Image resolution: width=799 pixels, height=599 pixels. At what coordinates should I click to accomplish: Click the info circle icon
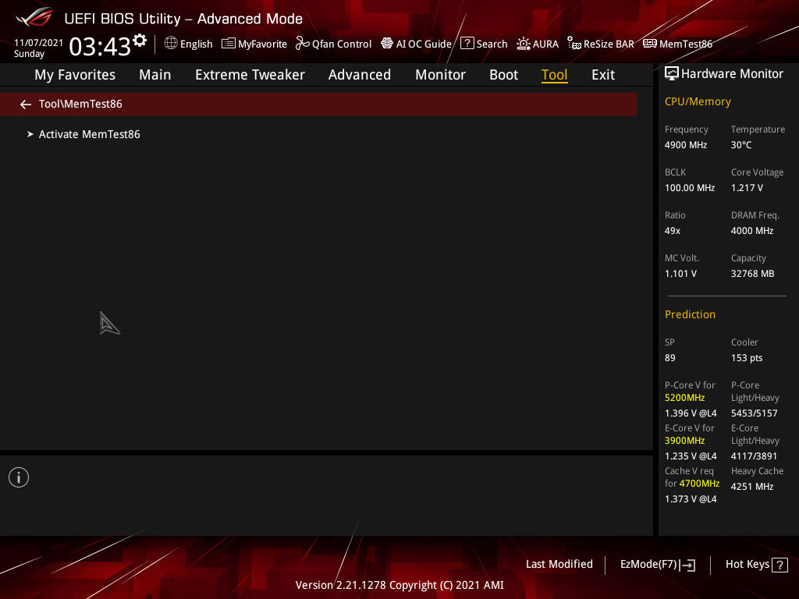point(19,477)
